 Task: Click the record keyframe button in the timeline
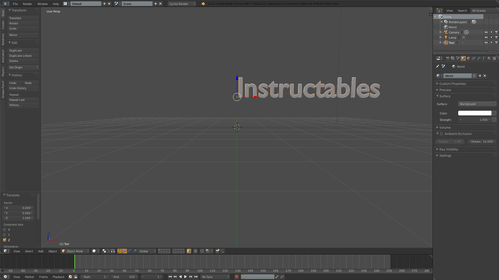(x=237, y=277)
